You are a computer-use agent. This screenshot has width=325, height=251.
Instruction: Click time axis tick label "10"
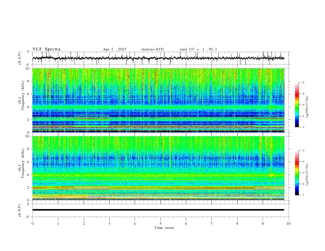pyautogui.click(x=288, y=224)
